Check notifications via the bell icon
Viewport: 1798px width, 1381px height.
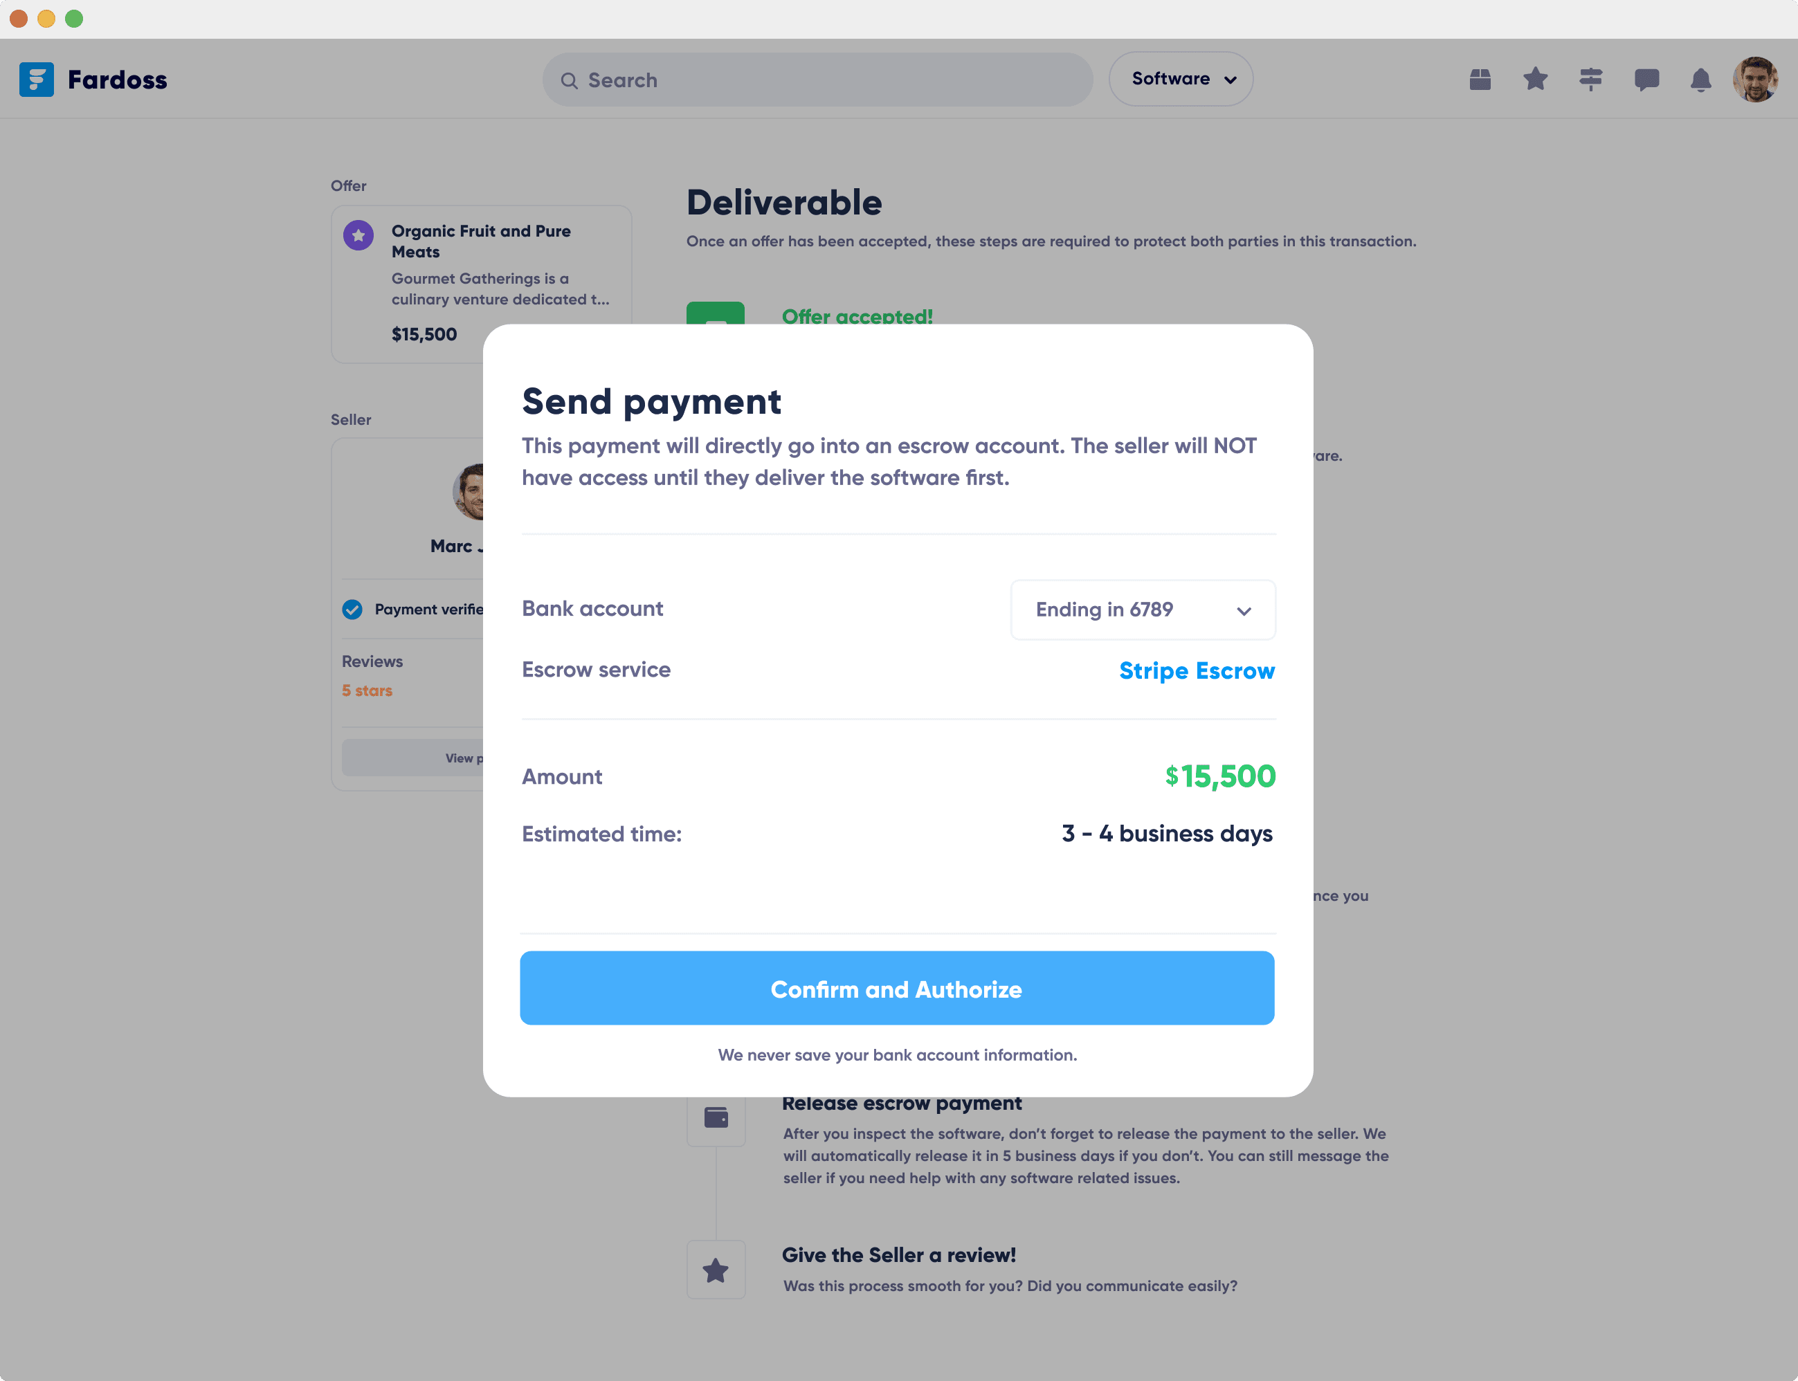tap(1701, 79)
